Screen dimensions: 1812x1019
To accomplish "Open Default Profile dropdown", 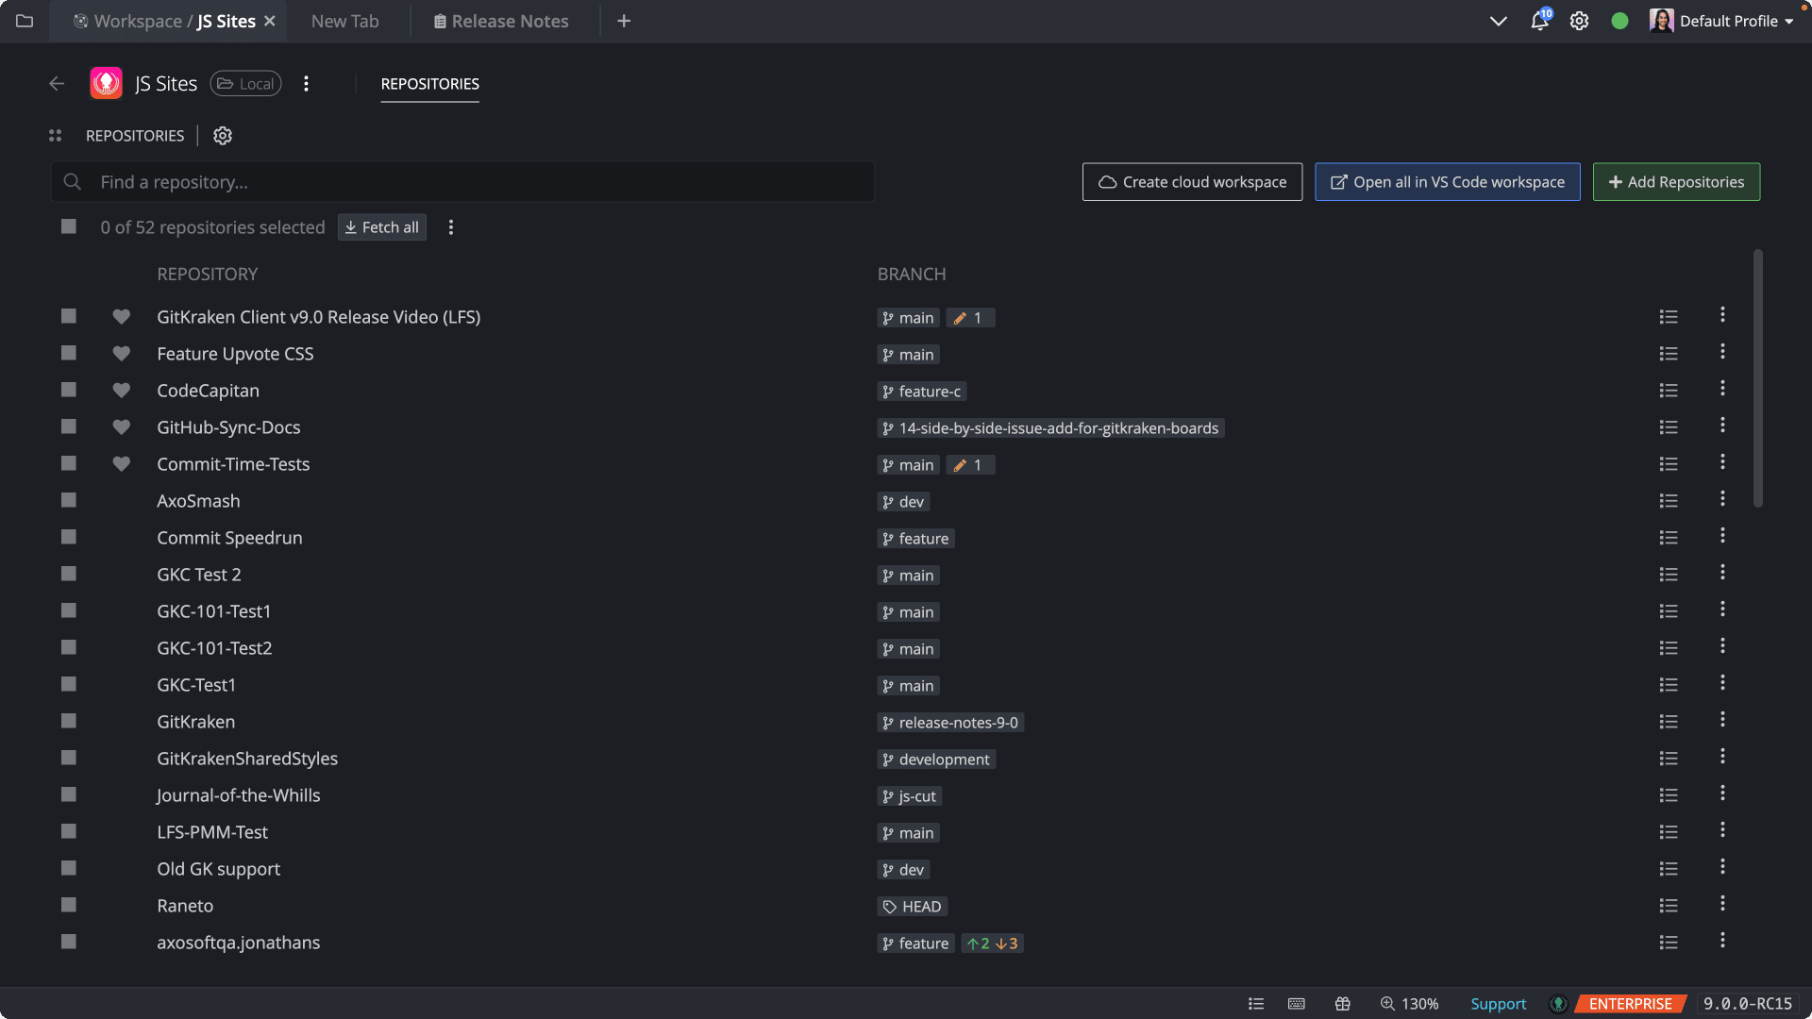I will pyautogui.click(x=1721, y=21).
